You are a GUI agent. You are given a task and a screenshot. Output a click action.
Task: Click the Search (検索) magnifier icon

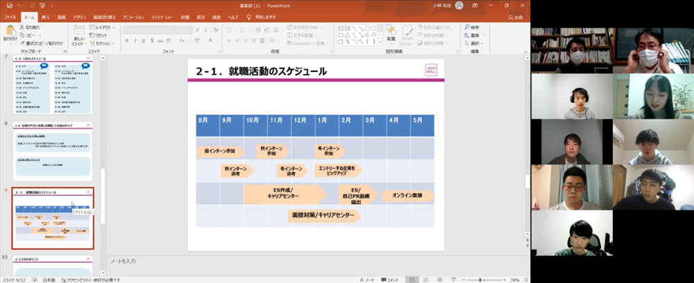click(x=466, y=28)
